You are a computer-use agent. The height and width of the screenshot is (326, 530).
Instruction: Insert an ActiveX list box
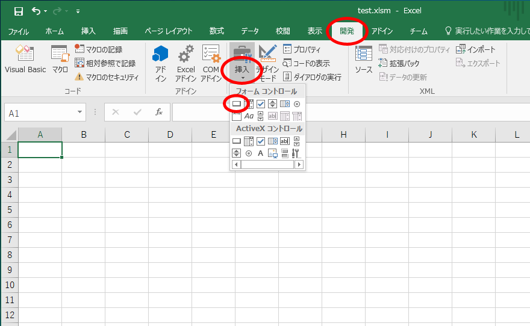[x=272, y=141]
